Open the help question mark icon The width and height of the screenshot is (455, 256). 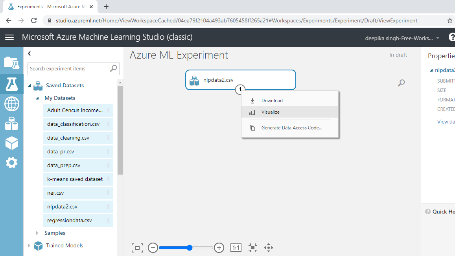point(452,37)
